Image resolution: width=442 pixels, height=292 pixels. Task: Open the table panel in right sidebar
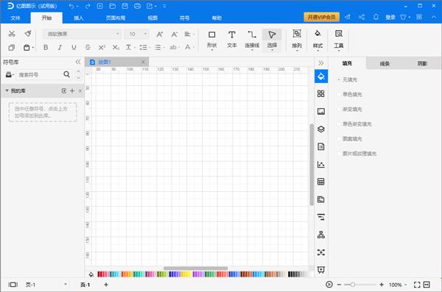320,182
